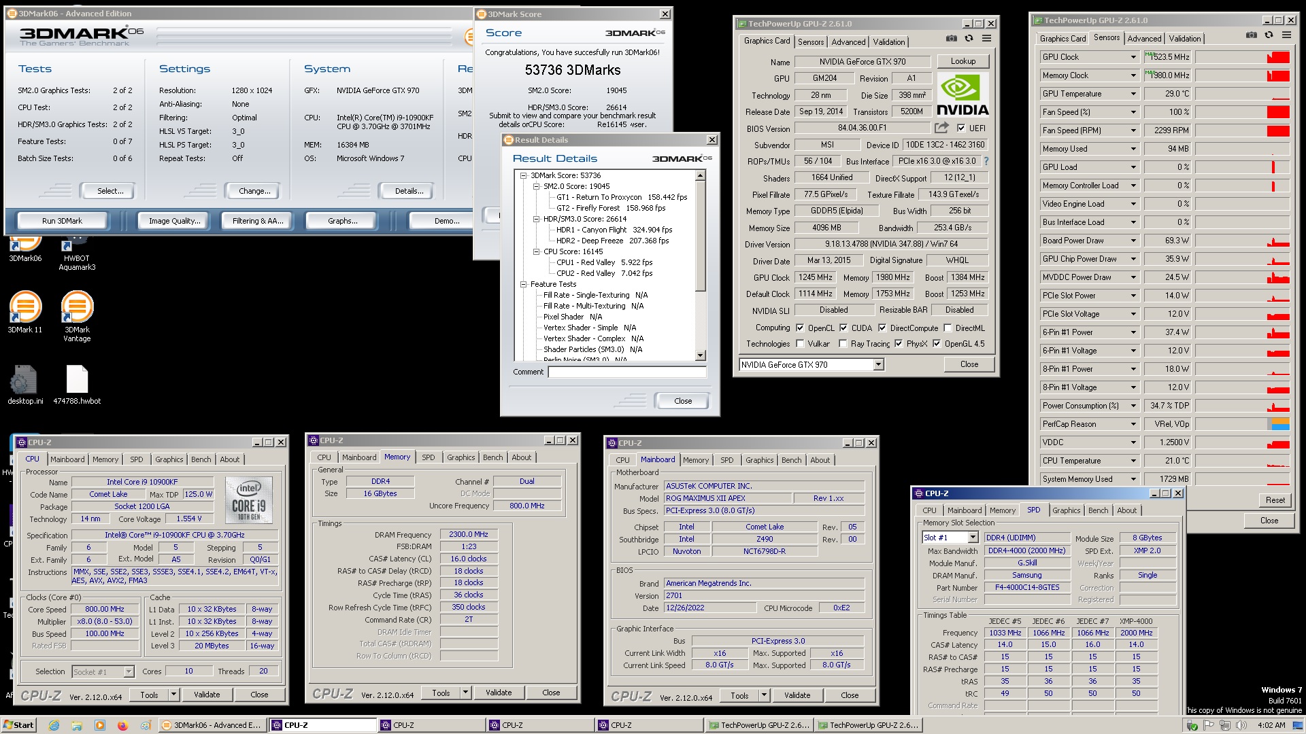
Task: Toggle the OpenCL checkbox
Action: coord(800,328)
